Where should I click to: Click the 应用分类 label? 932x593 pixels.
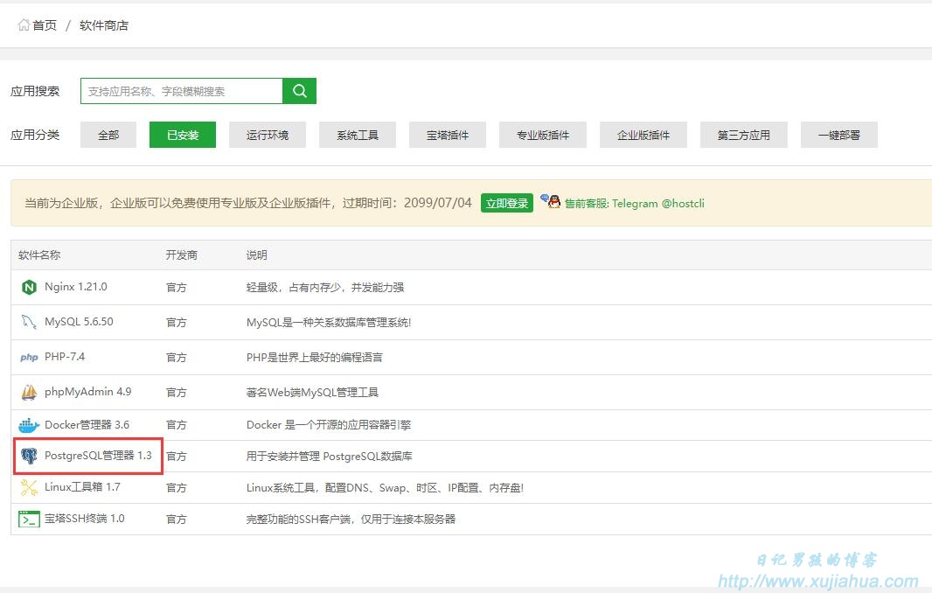[x=35, y=135]
